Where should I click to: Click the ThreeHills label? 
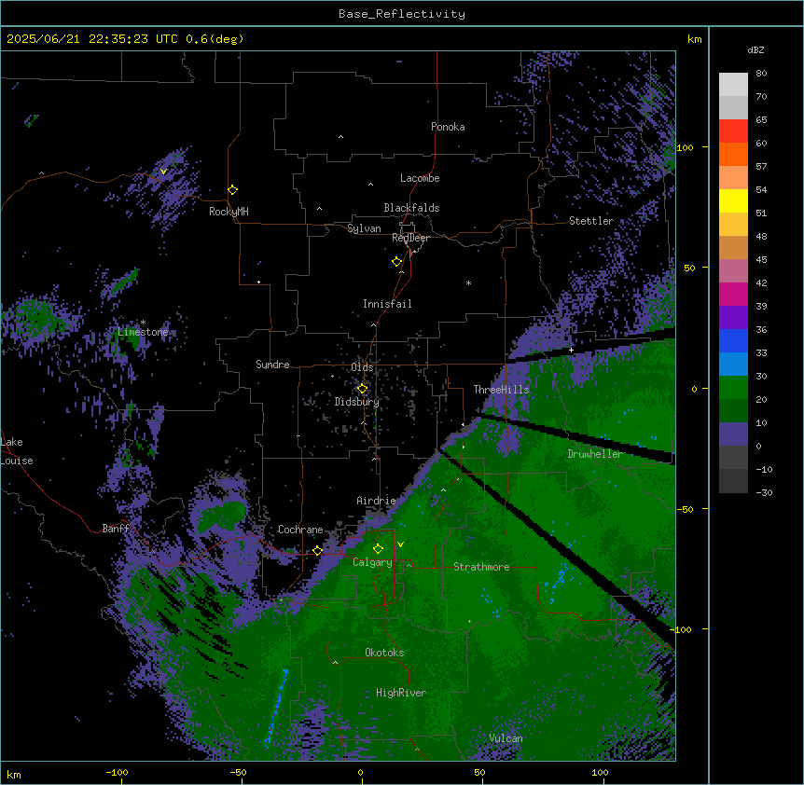501,390
